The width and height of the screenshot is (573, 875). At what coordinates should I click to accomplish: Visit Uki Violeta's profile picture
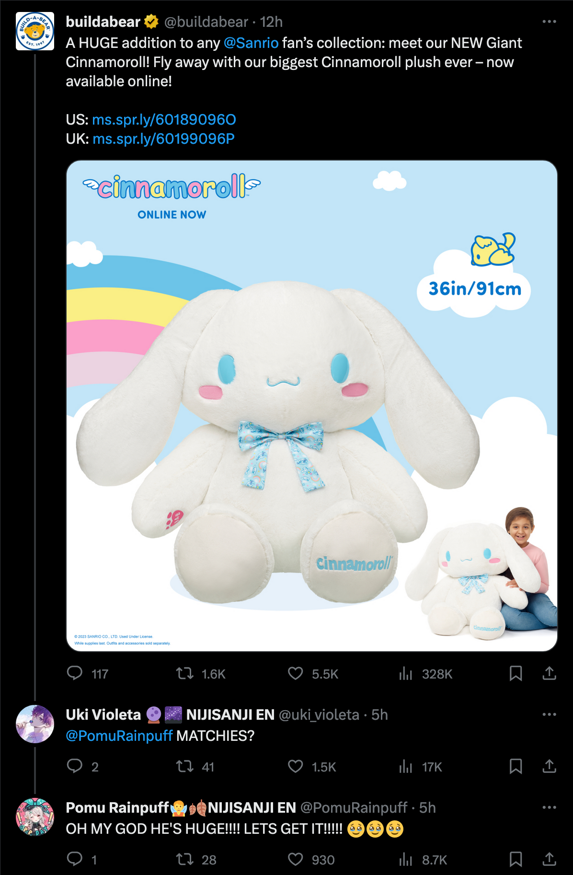coord(35,724)
